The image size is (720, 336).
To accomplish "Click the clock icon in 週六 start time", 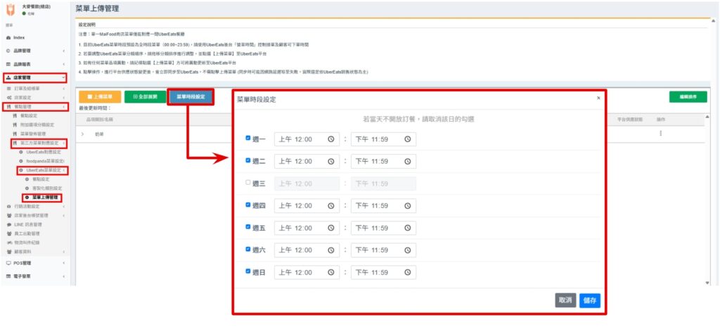I will [x=331, y=250].
